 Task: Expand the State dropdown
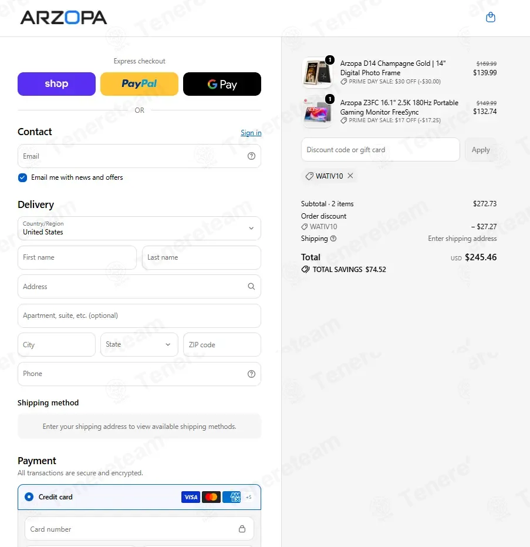coord(139,345)
